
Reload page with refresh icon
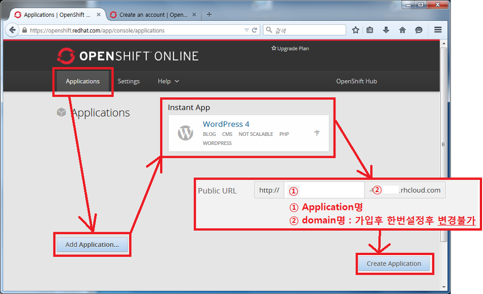(254, 30)
